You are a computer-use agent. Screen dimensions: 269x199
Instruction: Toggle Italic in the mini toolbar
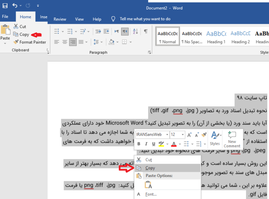point(146,144)
